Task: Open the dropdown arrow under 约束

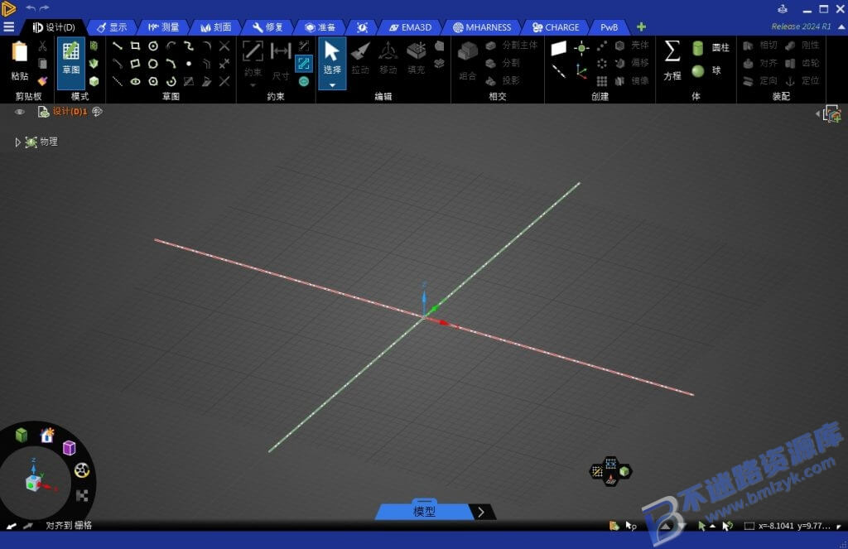Action: pyautogui.click(x=253, y=85)
